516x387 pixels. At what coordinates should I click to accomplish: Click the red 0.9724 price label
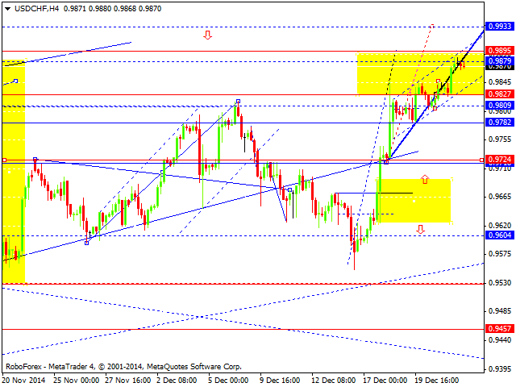[499, 160]
